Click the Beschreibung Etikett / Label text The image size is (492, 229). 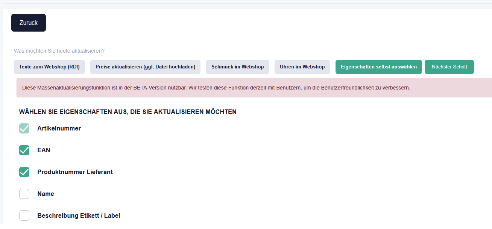pyautogui.click(x=79, y=216)
